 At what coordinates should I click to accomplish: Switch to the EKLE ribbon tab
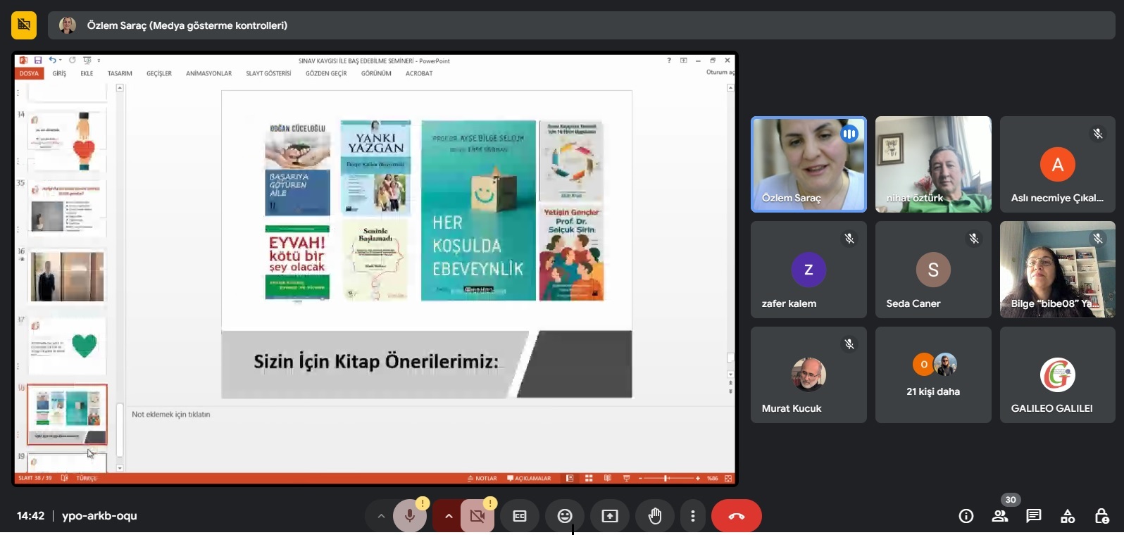pyautogui.click(x=87, y=73)
